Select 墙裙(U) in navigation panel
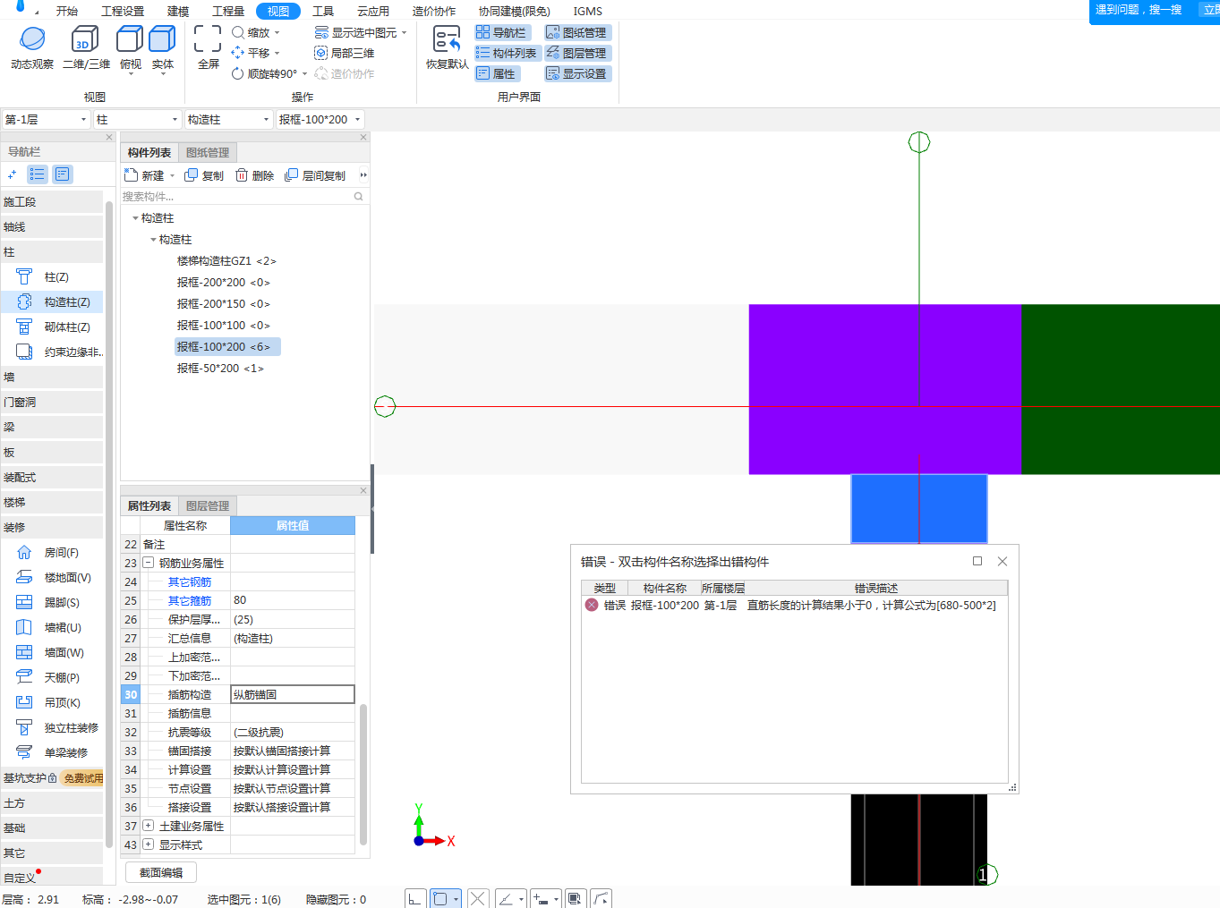 click(52, 628)
